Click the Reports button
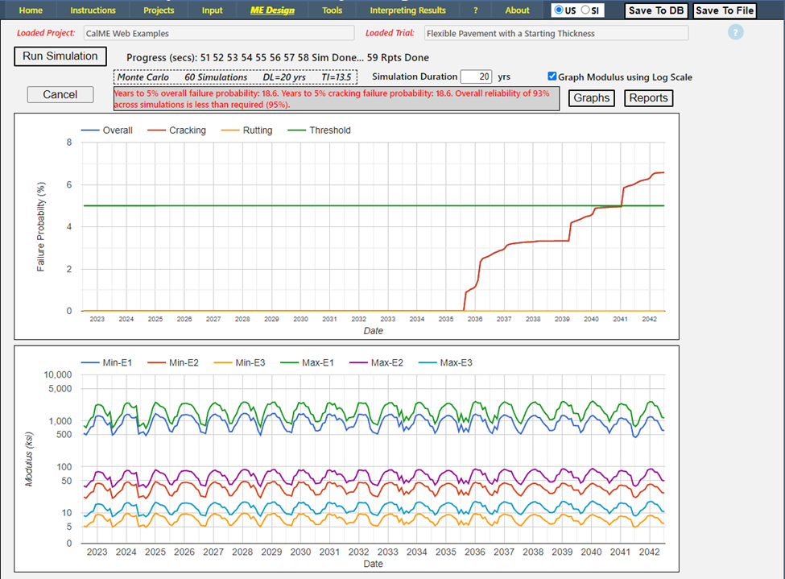The height and width of the screenshot is (579, 785). 648,98
